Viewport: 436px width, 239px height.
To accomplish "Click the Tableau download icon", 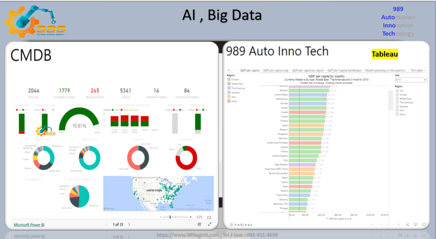I will pyautogui.click(x=416, y=225).
